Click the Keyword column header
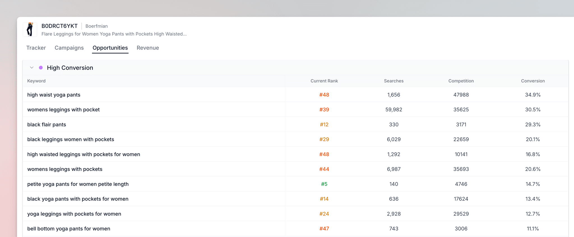This screenshot has height=237, width=574. [36, 81]
